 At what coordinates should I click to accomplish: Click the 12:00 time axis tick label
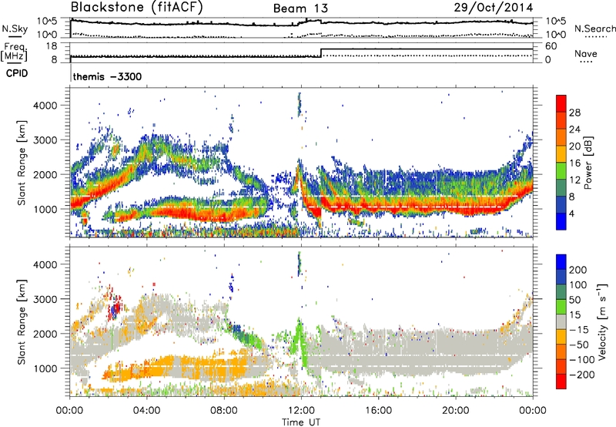click(301, 411)
